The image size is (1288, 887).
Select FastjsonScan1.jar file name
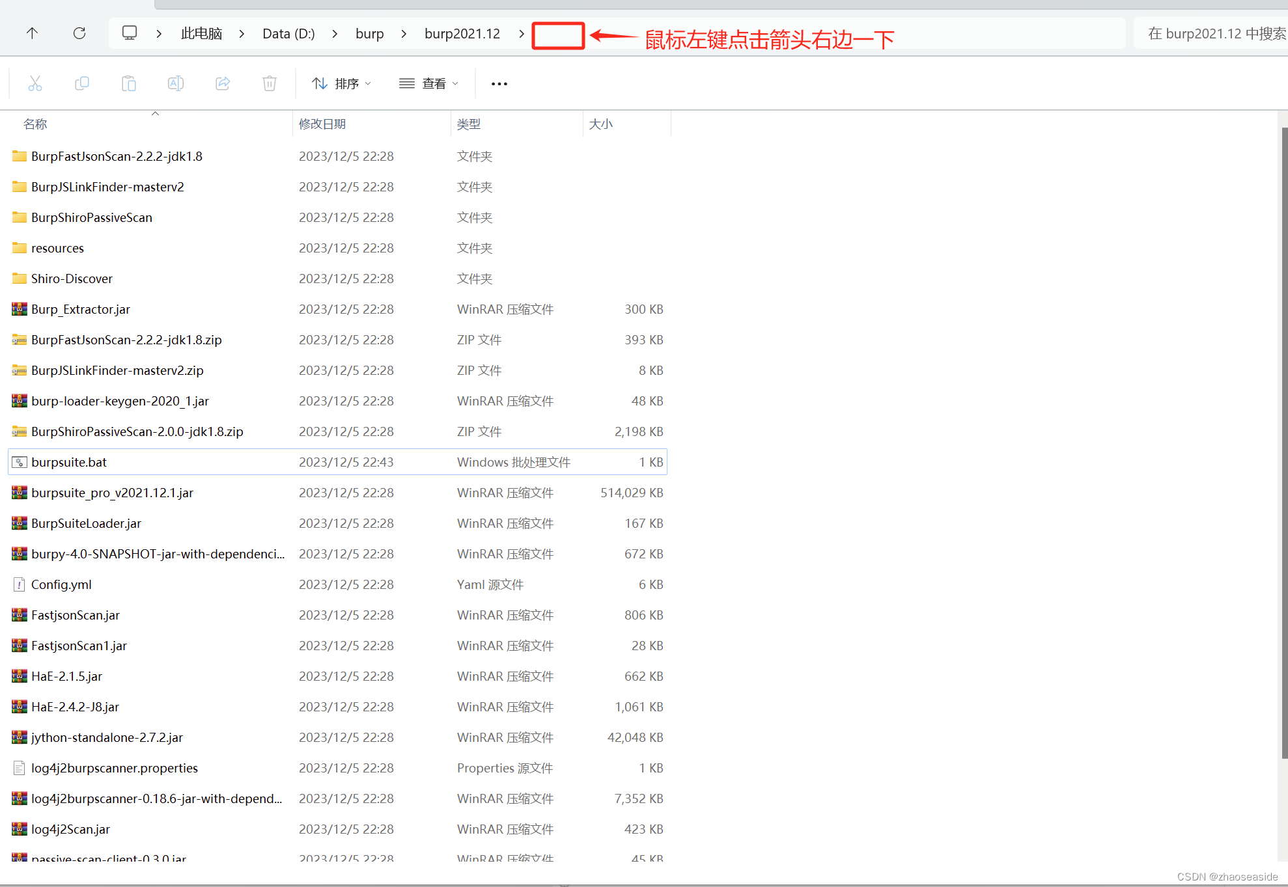coord(79,646)
